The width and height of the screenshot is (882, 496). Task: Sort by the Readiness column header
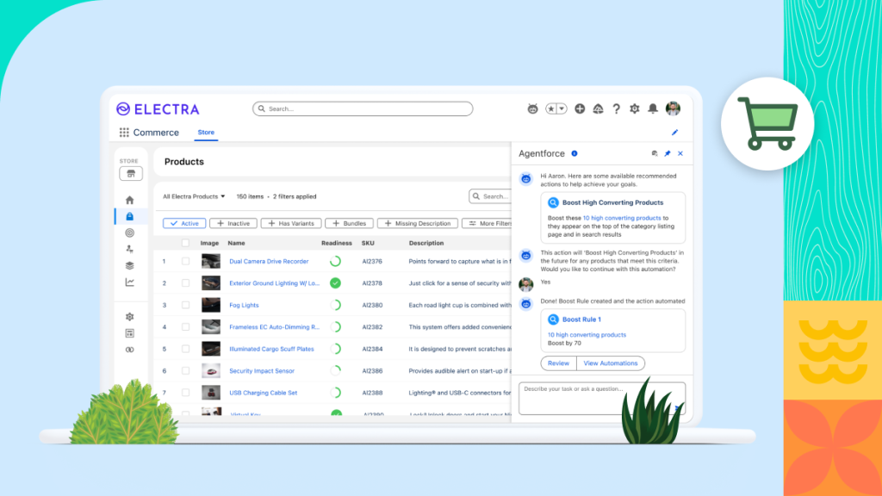337,243
